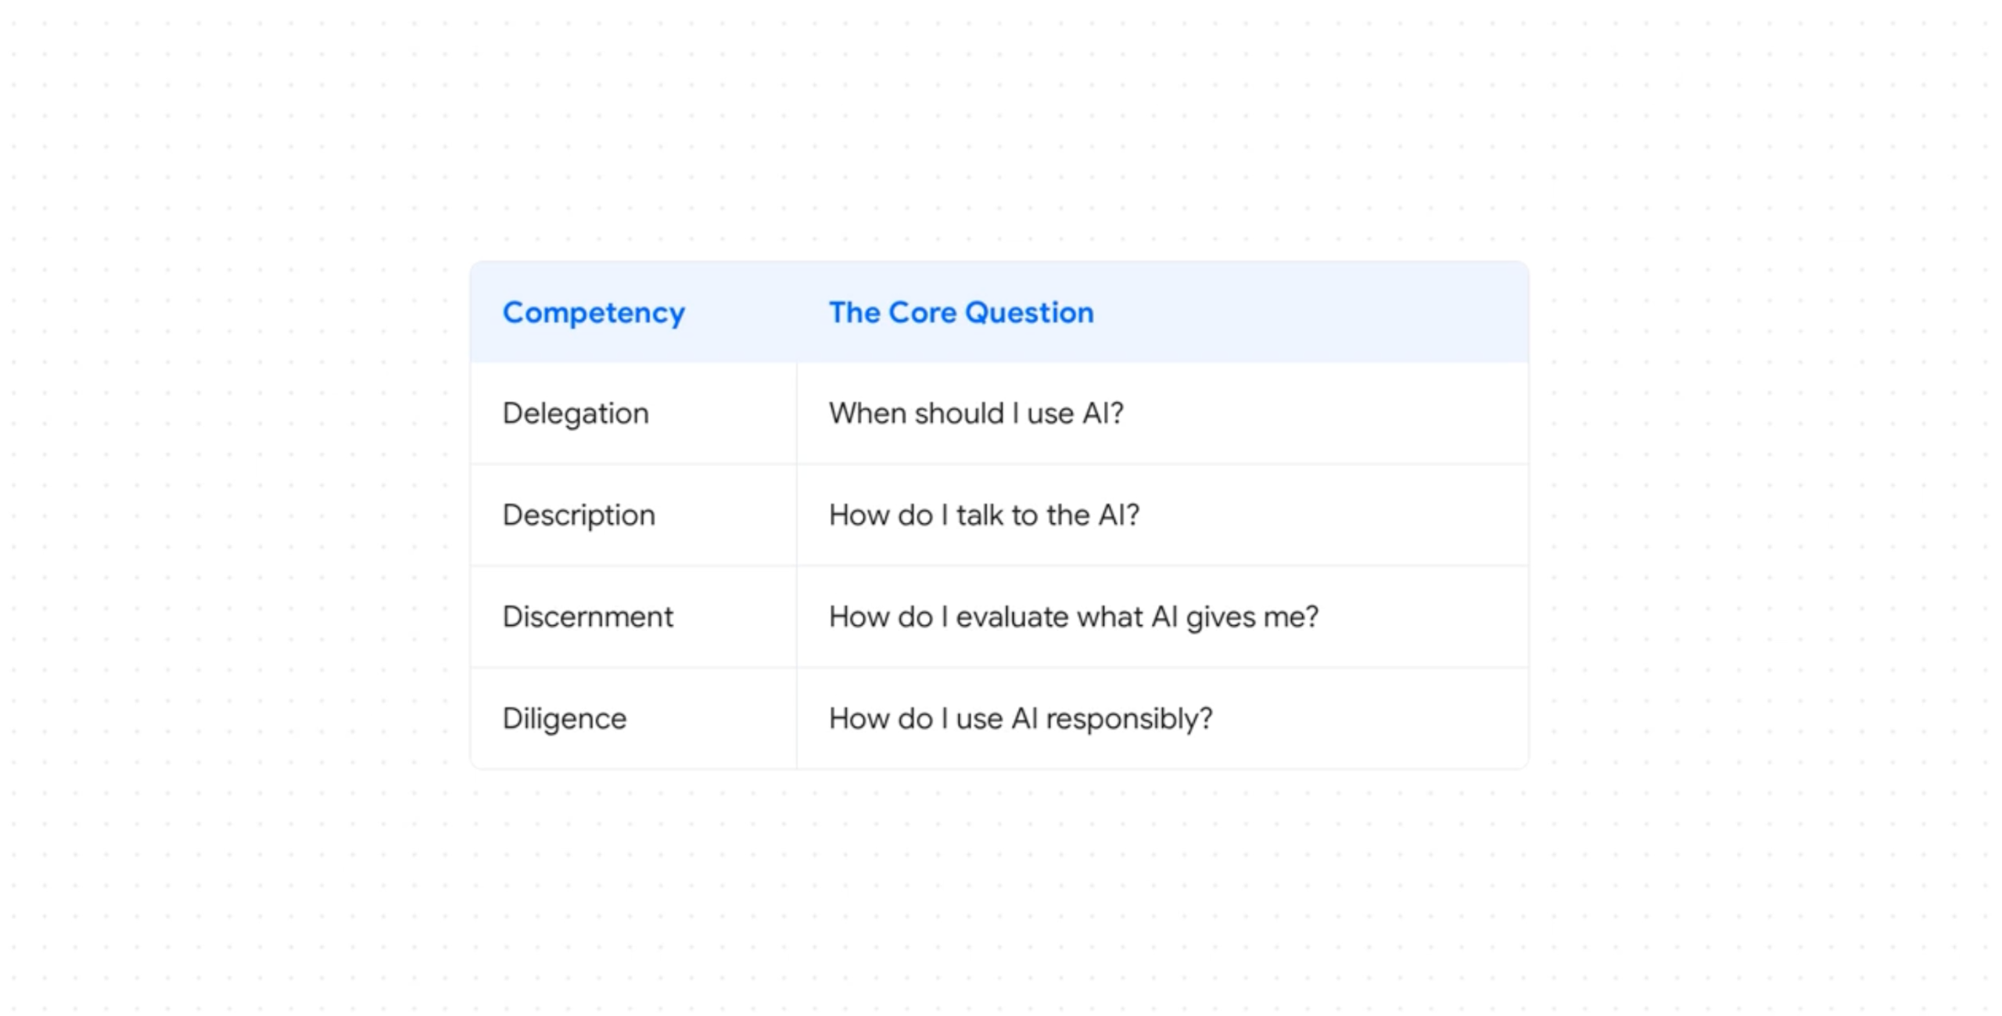
Task: Click the text 'When should I use AI?'
Action: [x=976, y=414]
